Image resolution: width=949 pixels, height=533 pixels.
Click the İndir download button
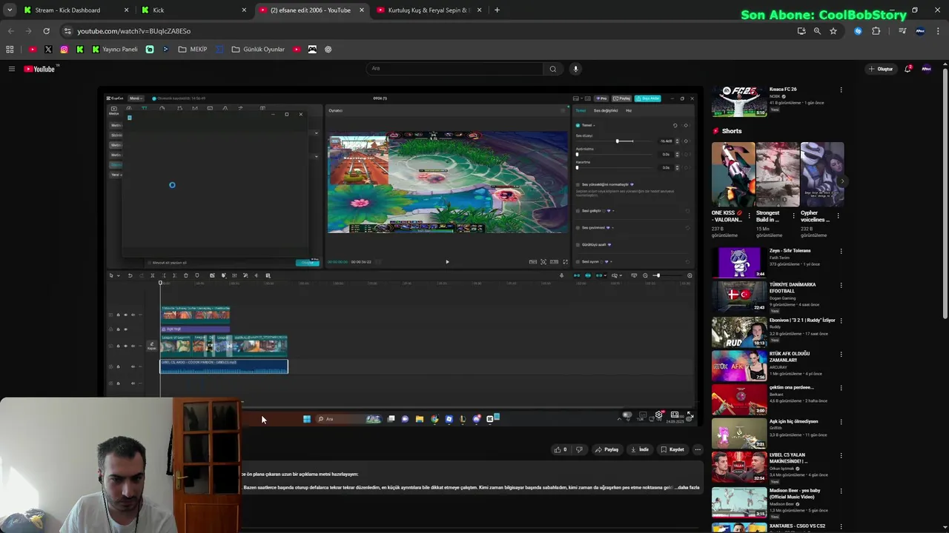pyautogui.click(x=639, y=449)
